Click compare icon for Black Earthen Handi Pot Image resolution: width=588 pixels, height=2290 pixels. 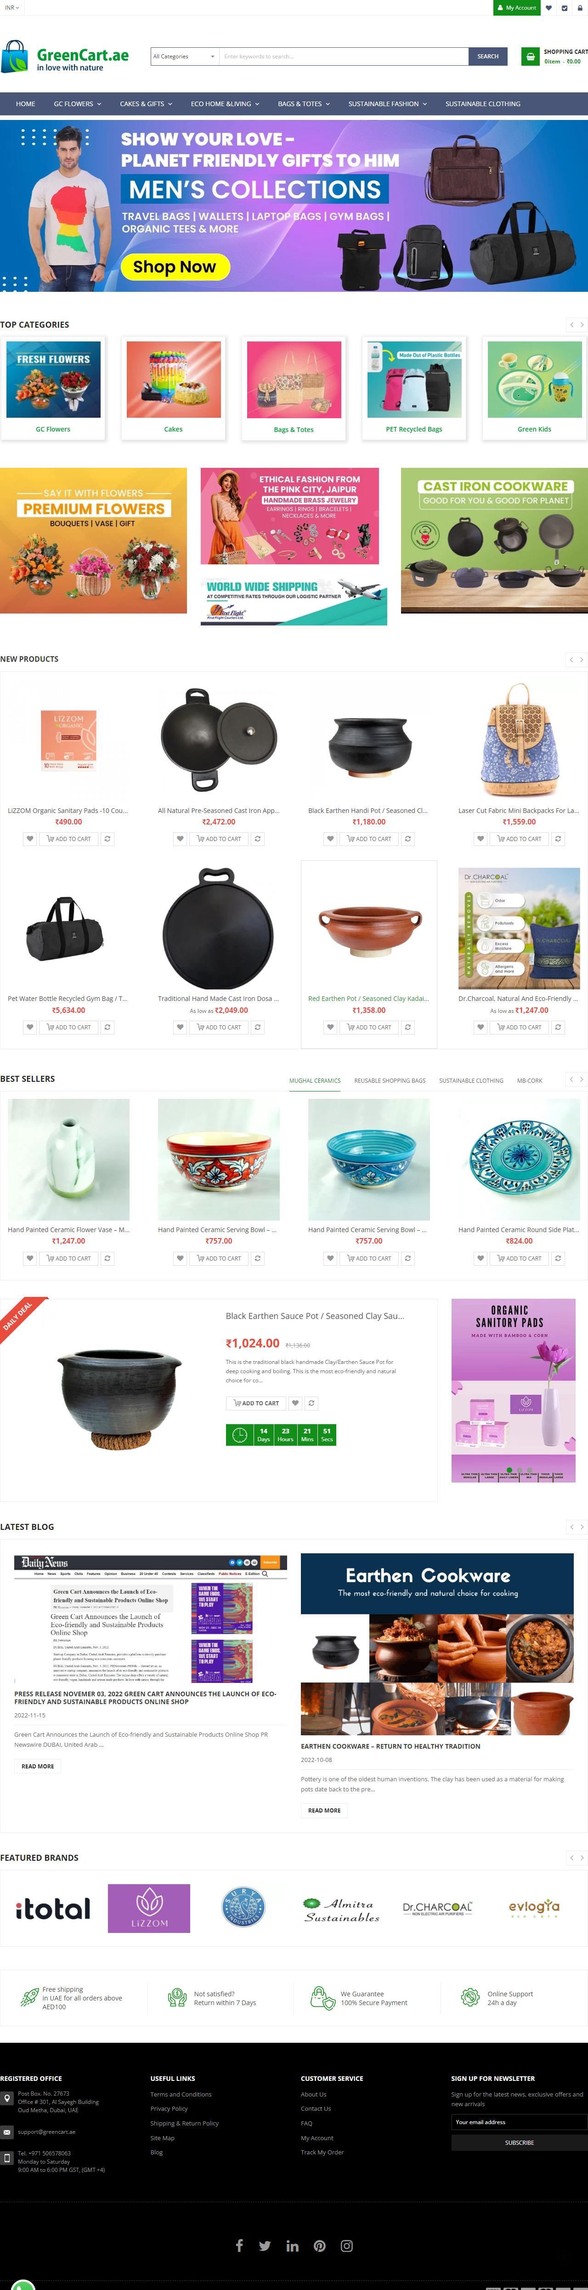pyautogui.click(x=407, y=838)
